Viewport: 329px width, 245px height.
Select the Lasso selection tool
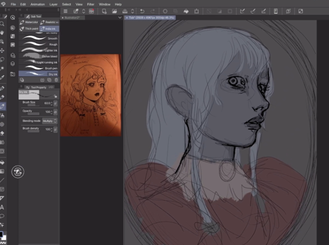pos(2,59)
